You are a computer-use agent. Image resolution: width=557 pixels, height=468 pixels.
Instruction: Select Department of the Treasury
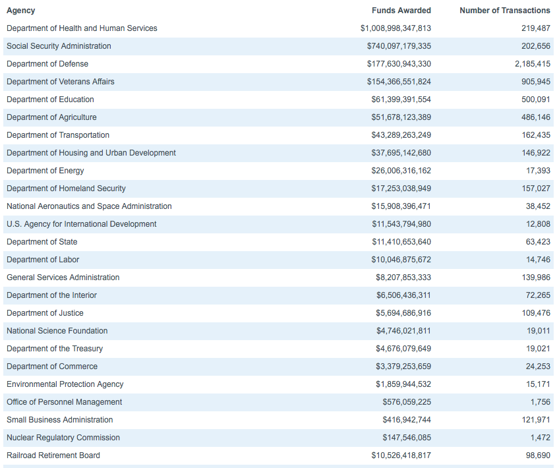coord(55,348)
